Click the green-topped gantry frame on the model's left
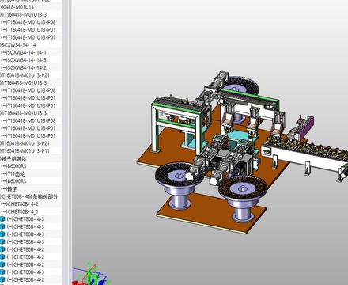 (x=176, y=124)
